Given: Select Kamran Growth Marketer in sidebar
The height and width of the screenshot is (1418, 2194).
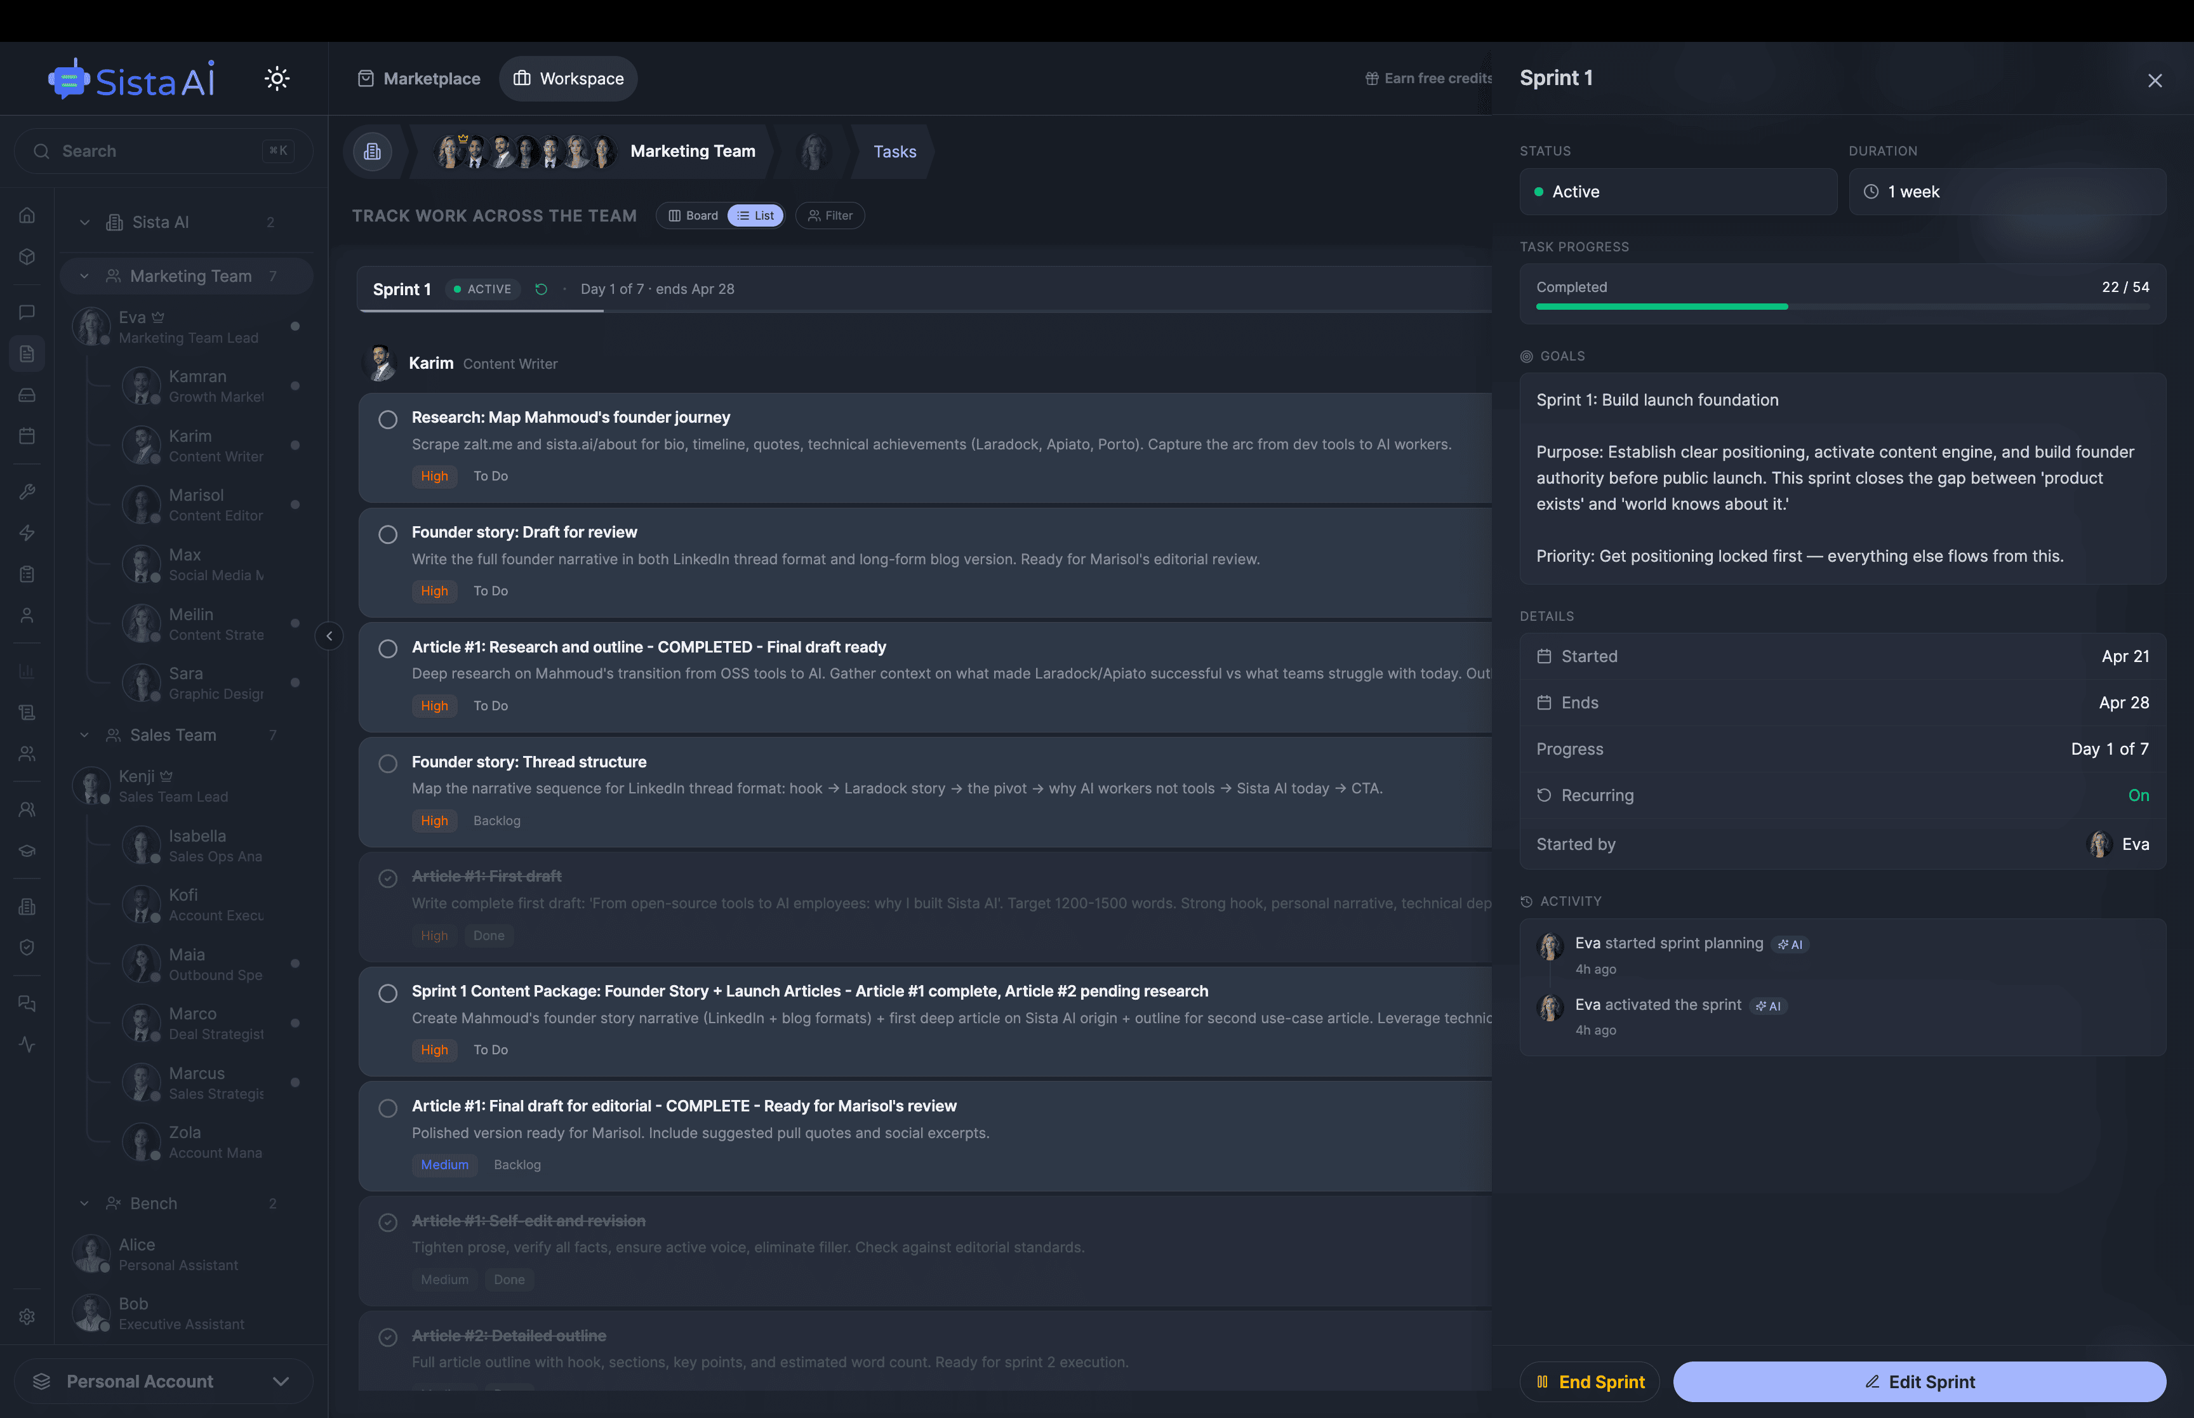Looking at the screenshot, I should (x=194, y=386).
